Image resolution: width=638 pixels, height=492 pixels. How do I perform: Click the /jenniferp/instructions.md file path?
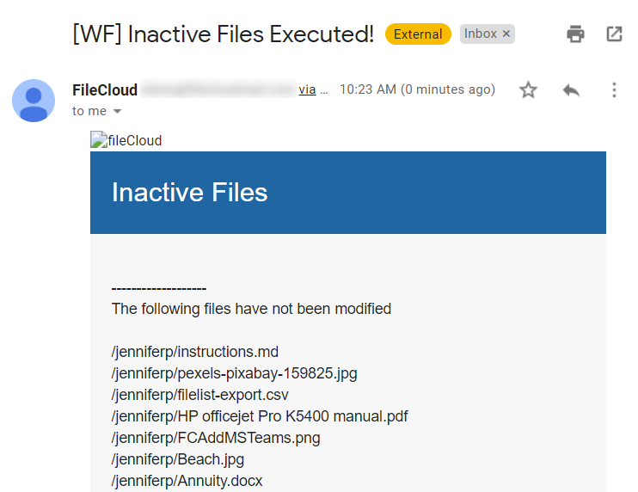pos(195,352)
